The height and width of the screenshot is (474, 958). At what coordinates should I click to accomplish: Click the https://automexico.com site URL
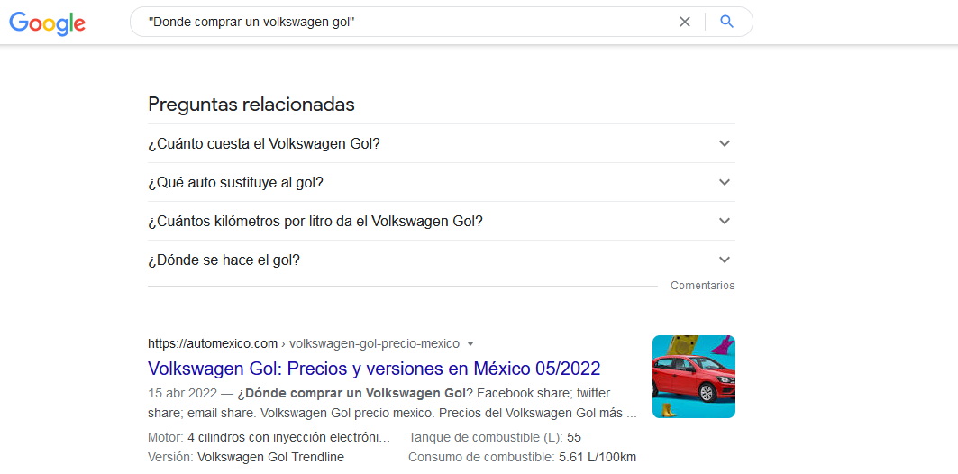tap(213, 343)
